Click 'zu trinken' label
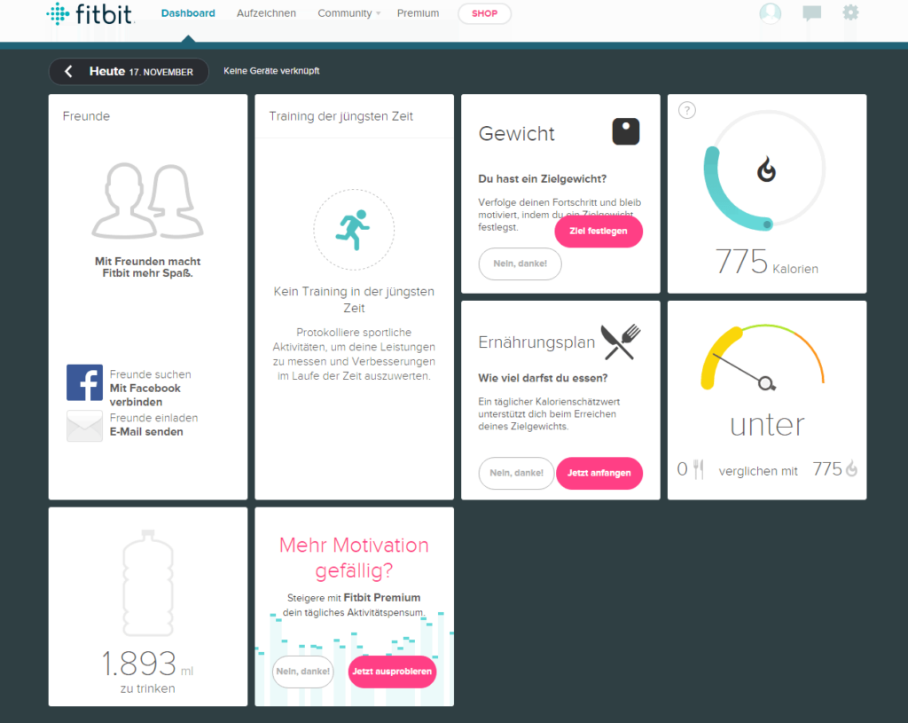 pos(148,688)
